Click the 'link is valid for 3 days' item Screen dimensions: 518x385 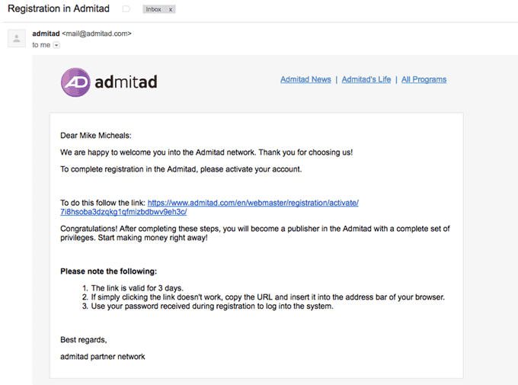137,288
